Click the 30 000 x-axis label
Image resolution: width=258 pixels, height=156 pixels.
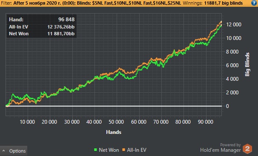click(72, 122)
